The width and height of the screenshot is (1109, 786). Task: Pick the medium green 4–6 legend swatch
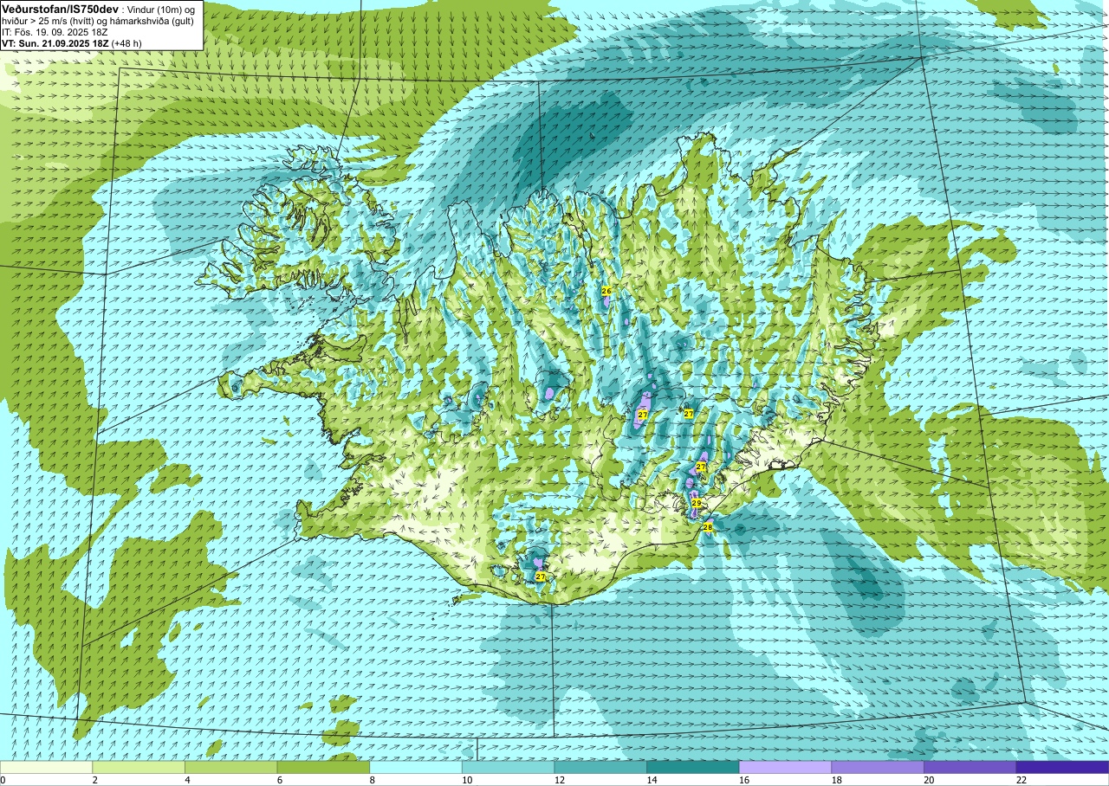[230, 767]
